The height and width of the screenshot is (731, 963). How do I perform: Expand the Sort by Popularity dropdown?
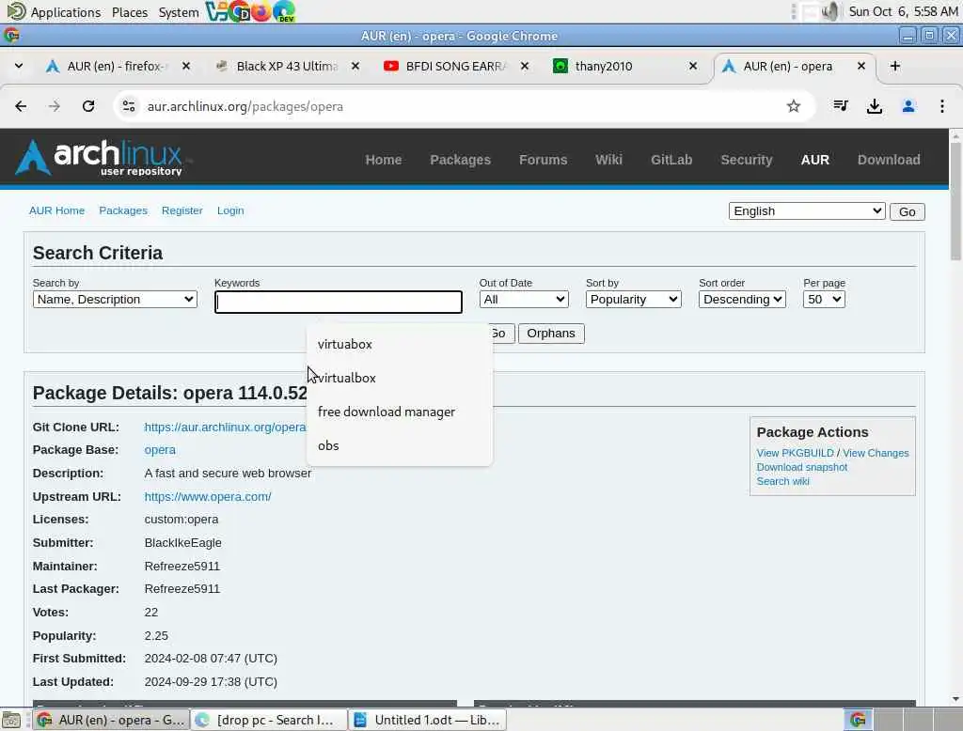point(633,299)
